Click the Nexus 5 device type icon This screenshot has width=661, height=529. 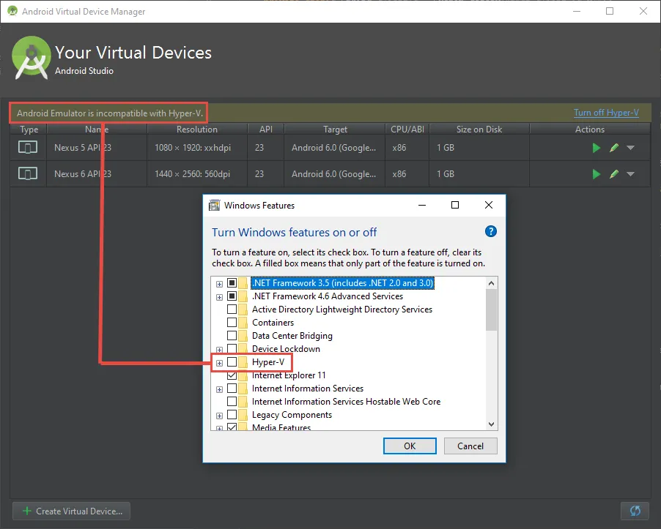point(28,147)
